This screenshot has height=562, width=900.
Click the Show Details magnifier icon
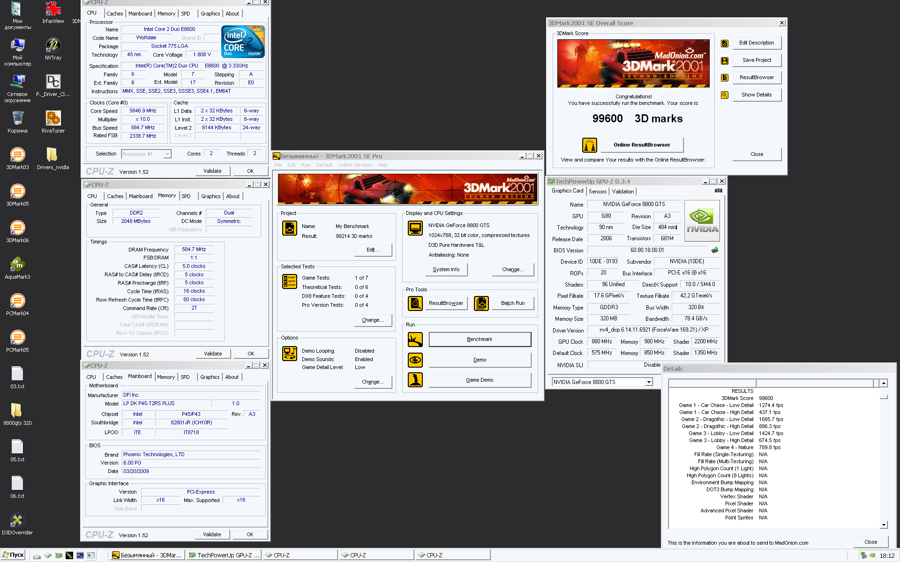[x=725, y=95]
